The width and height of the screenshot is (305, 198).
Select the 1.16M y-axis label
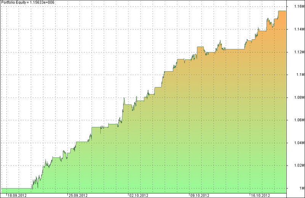pyautogui.click(x=298, y=6)
